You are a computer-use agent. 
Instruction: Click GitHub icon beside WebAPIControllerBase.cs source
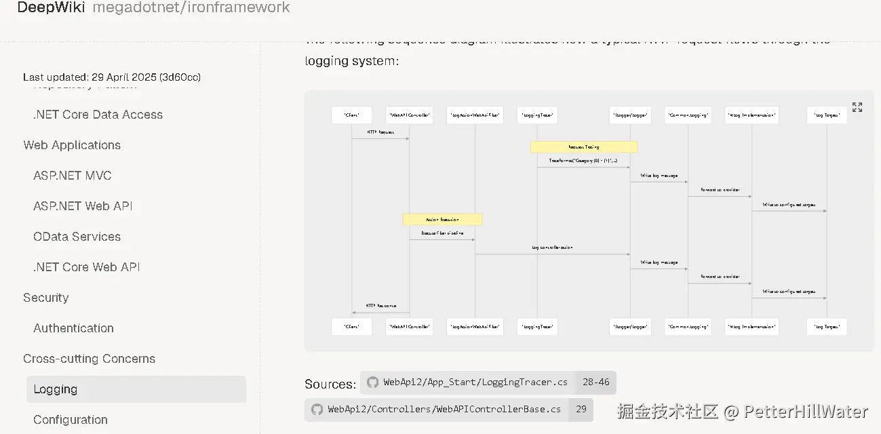point(317,410)
